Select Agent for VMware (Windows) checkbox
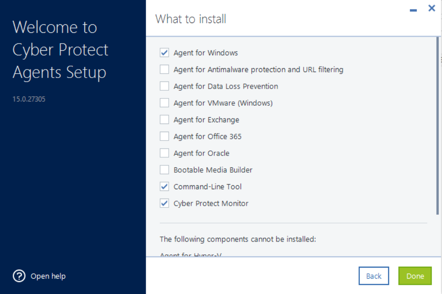The image size is (442, 294). coord(164,103)
